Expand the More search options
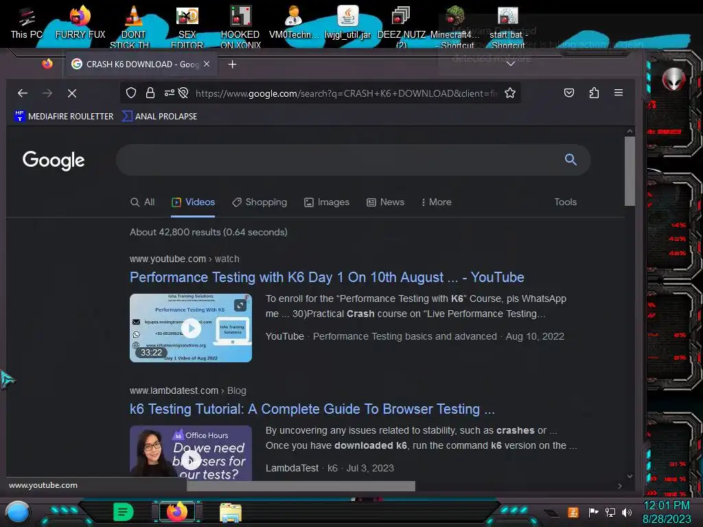Screen dimensions: 703x527 (x=436, y=202)
